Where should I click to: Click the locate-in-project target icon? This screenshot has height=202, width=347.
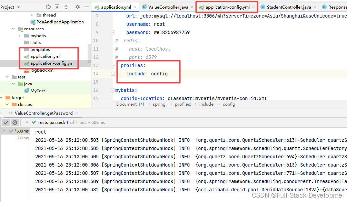click(x=48, y=7)
